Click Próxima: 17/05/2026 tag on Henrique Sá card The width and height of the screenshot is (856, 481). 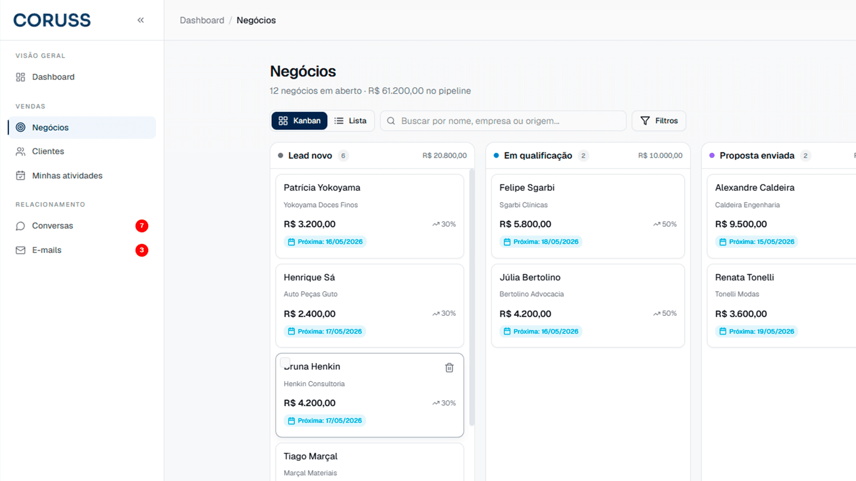pos(325,331)
